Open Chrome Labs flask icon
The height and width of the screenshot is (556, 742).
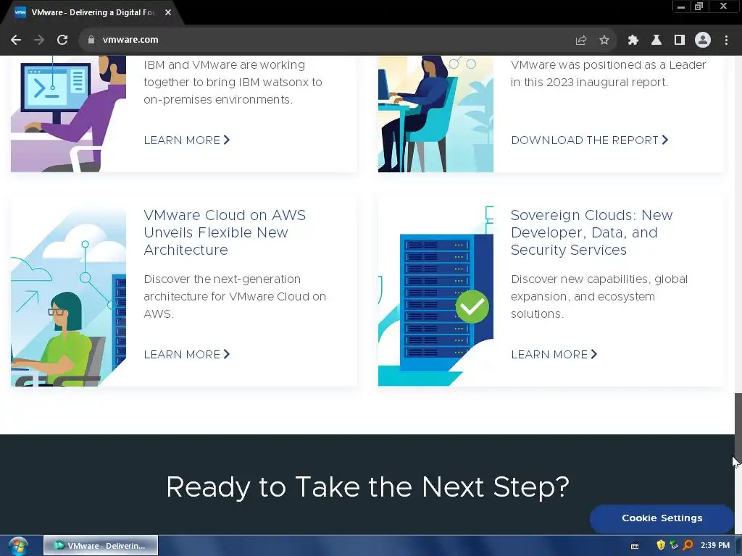[x=656, y=40]
